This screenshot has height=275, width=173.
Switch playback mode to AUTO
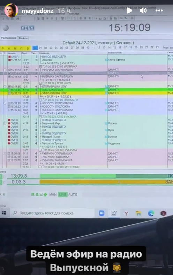coord(73,194)
